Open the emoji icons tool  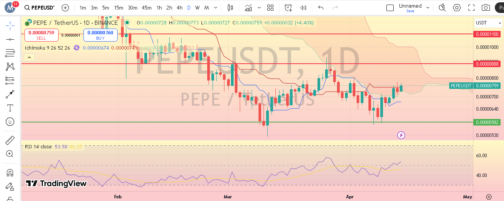pos(10,122)
